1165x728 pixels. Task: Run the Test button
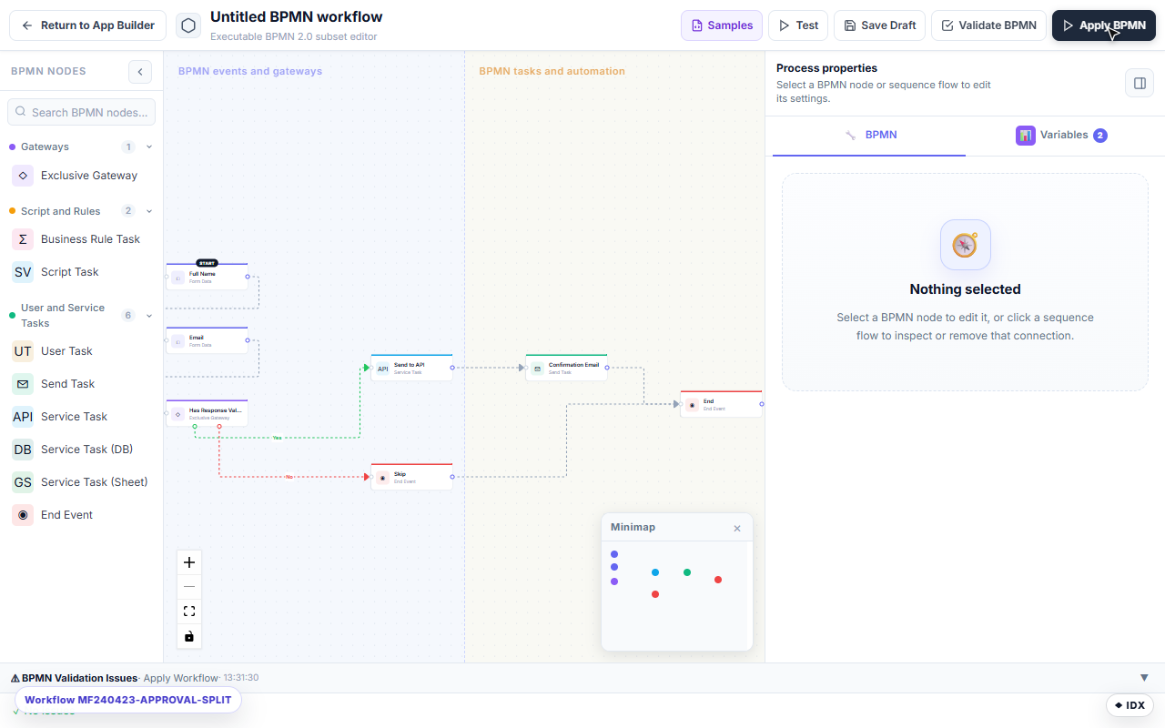(797, 25)
